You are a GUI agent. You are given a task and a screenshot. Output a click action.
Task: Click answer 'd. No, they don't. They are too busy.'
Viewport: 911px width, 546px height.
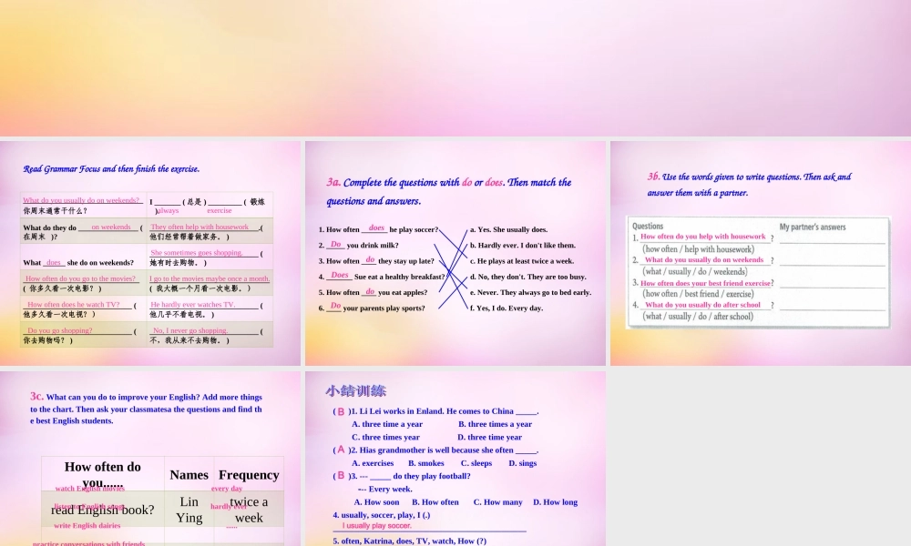[x=528, y=277]
